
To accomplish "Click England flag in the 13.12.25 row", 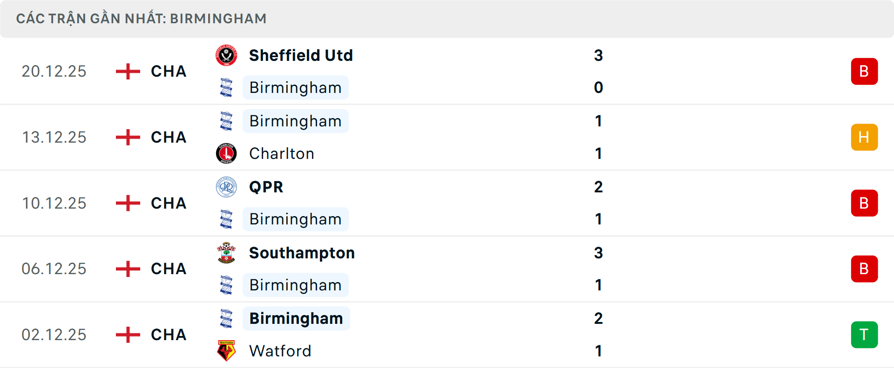I will [128, 137].
